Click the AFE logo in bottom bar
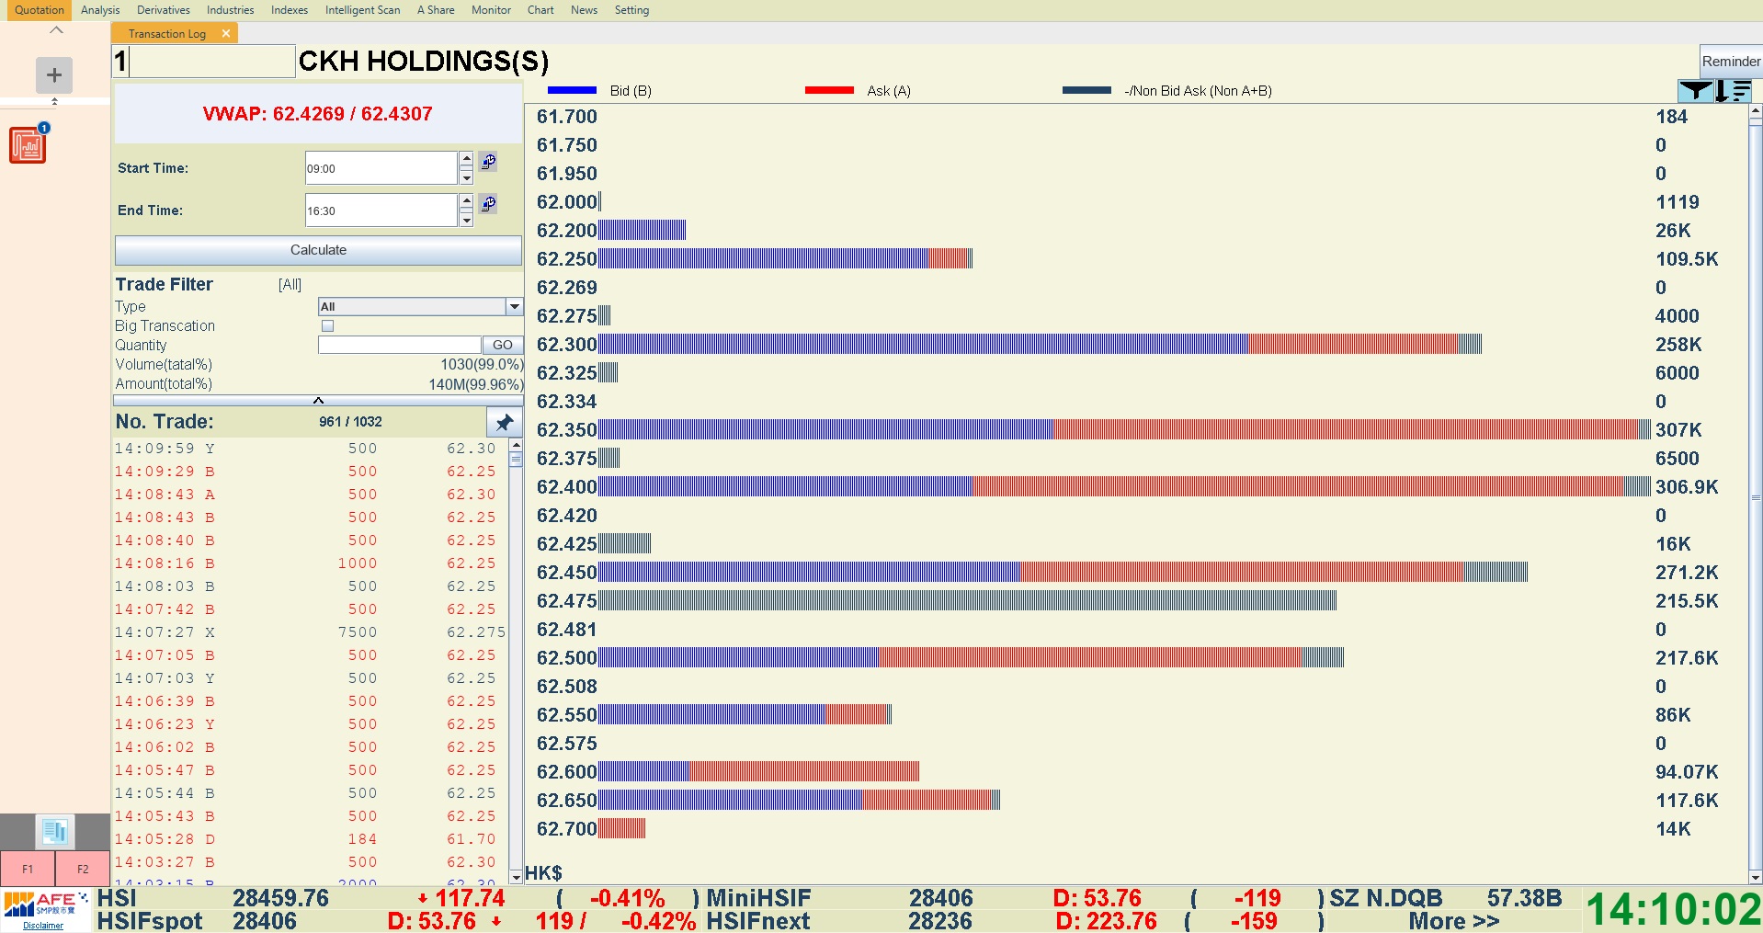1763x933 pixels. [44, 905]
